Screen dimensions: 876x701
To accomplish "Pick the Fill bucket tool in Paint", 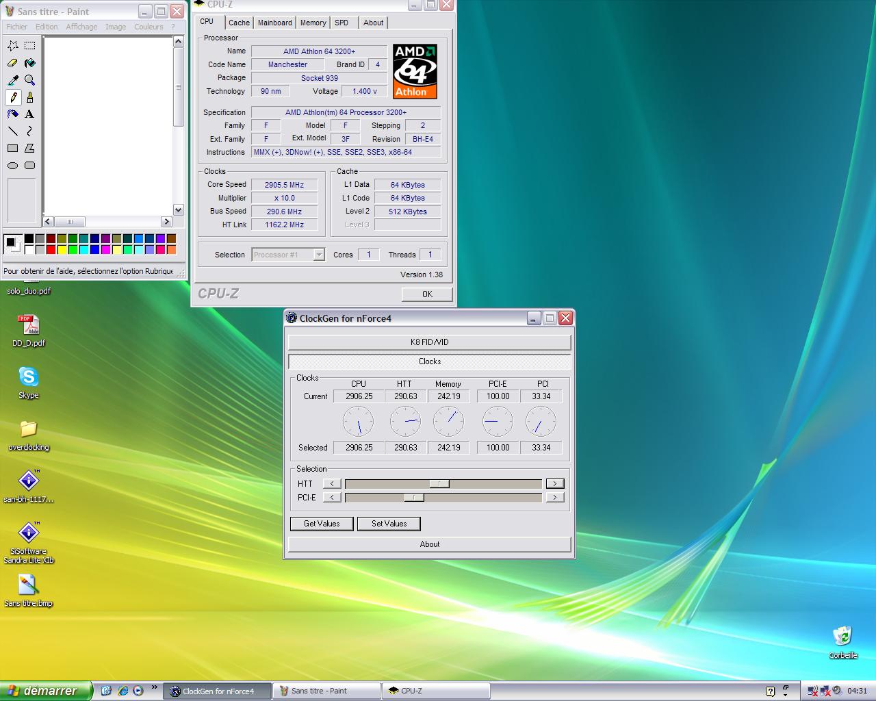I will [30, 63].
